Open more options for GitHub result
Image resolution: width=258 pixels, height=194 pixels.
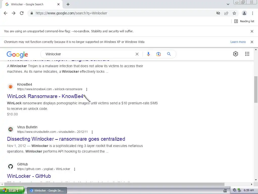tap(75, 169)
